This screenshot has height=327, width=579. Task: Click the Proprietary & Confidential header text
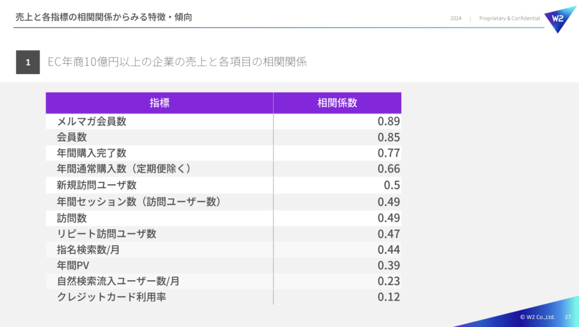point(509,19)
